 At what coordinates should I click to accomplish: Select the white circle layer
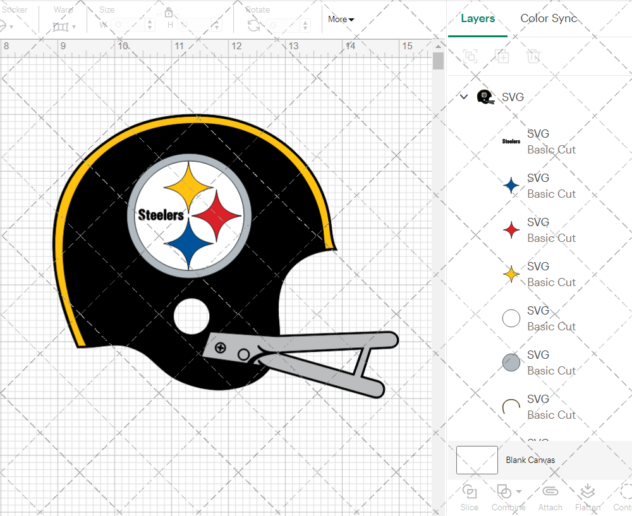539,318
